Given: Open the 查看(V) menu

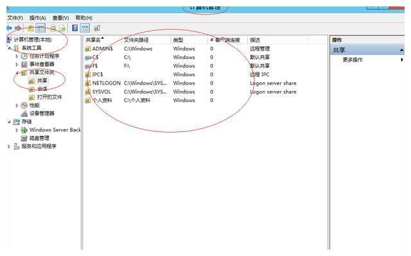Looking at the screenshot, I should click(60, 18).
